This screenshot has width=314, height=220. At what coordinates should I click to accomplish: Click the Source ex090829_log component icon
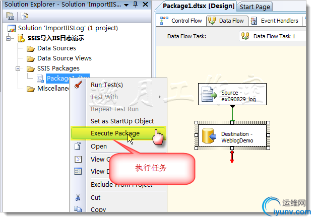209,94
